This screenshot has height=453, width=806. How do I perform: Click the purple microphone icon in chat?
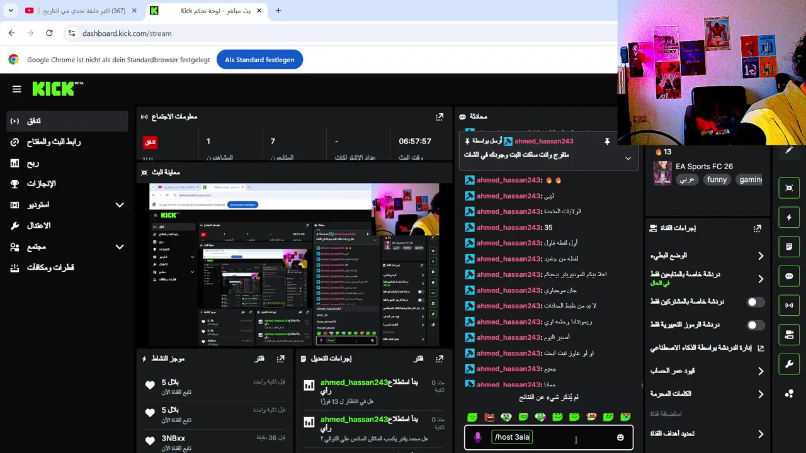(477, 437)
